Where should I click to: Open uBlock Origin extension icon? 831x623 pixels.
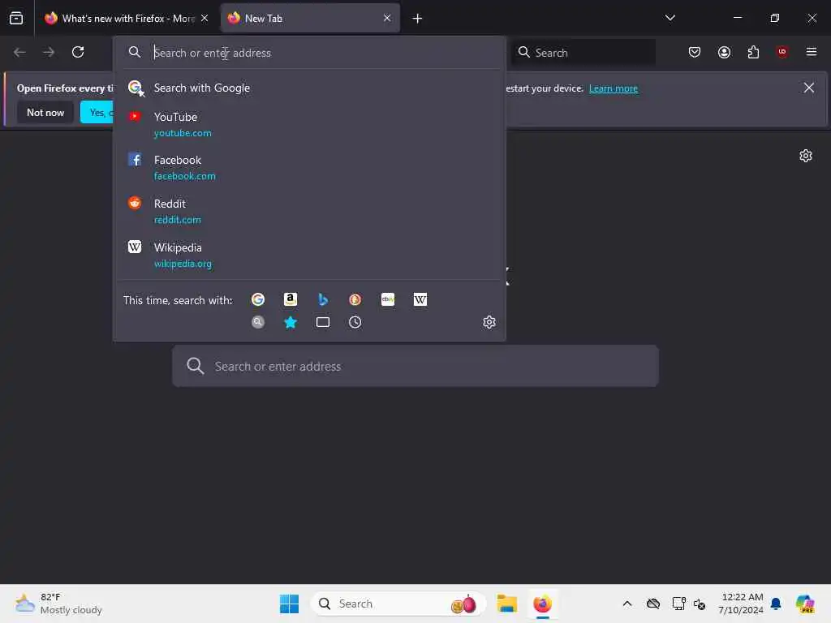click(x=782, y=52)
